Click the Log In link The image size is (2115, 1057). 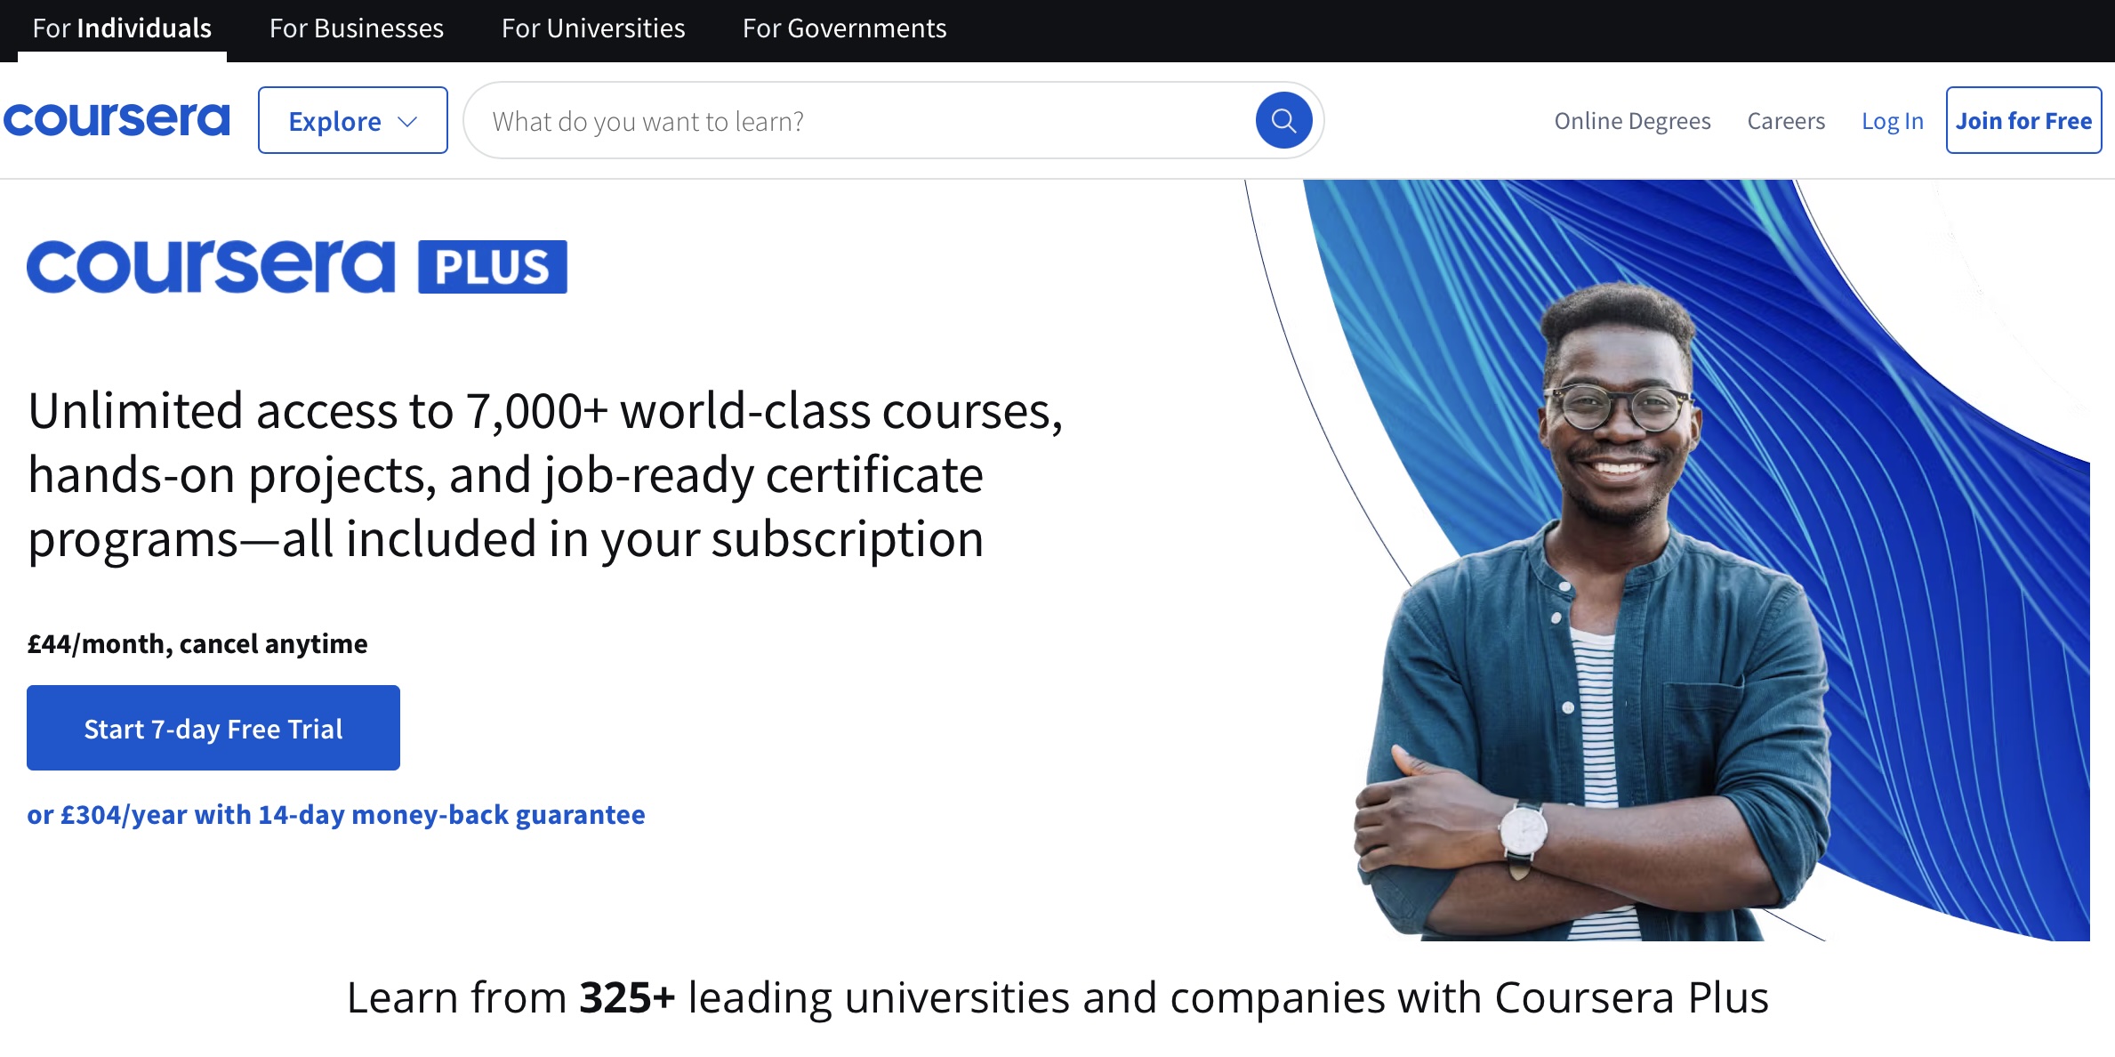coord(1893,120)
